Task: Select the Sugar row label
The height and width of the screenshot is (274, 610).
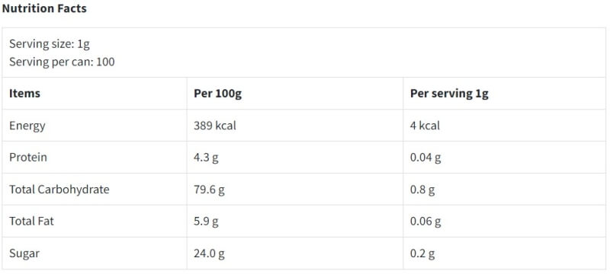Action: coord(24,253)
